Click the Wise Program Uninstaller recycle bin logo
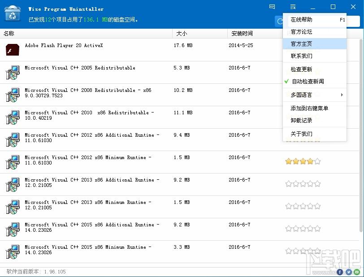Image resolution: width=364 pixels, height=277 pixels. (12, 13)
